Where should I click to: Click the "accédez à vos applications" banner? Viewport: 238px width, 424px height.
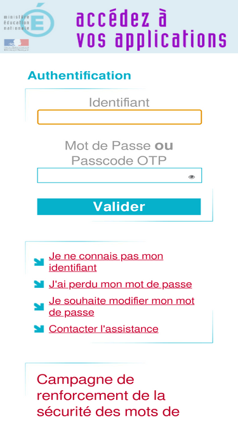tap(151, 29)
